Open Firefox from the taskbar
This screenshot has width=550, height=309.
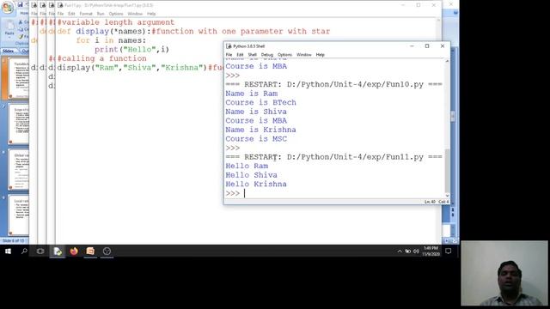(x=74, y=251)
